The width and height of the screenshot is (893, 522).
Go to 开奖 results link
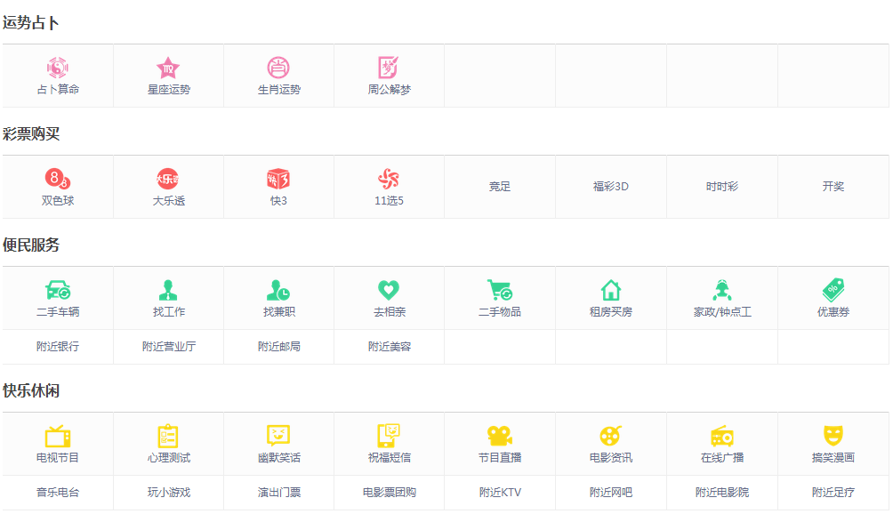833,187
